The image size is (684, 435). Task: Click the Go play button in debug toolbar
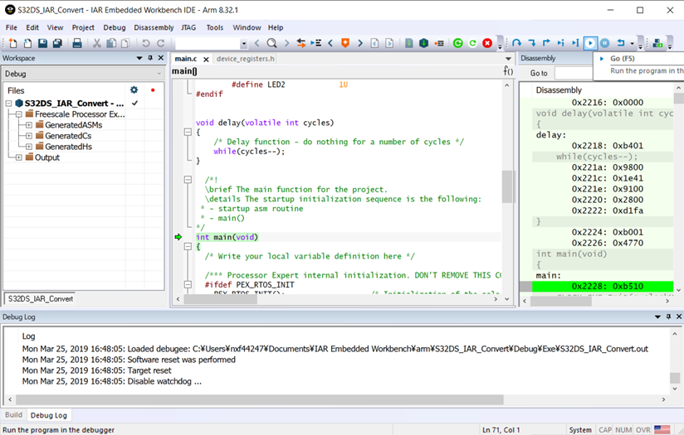point(590,43)
